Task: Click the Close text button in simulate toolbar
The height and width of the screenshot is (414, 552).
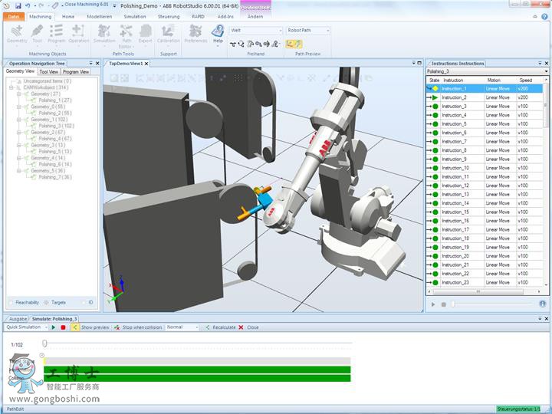Action: (x=253, y=327)
